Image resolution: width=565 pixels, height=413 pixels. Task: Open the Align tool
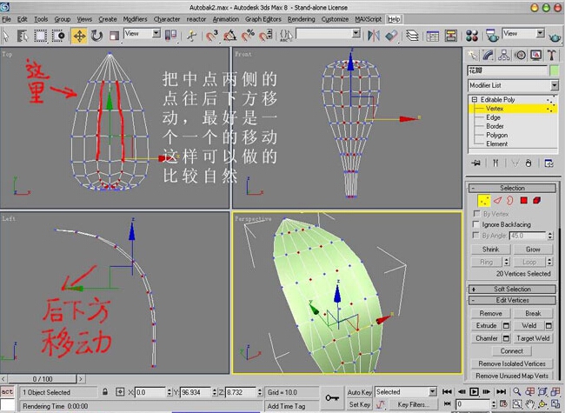point(391,36)
